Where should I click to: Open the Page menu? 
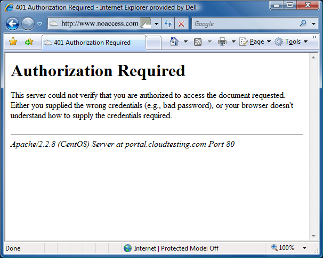click(x=255, y=41)
